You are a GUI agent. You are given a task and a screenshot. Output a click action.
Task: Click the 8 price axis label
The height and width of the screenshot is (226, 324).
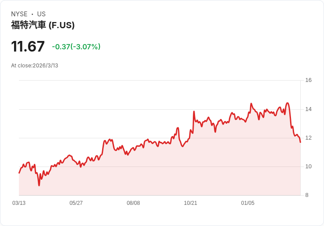pyautogui.click(x=307, y=195)
